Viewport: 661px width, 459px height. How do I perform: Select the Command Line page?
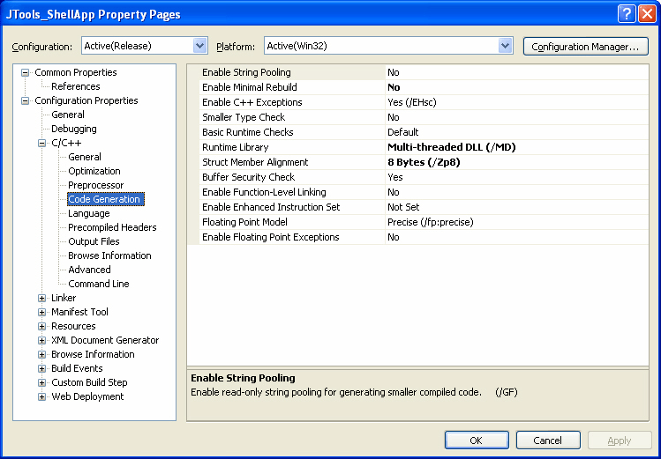(99, 284)
